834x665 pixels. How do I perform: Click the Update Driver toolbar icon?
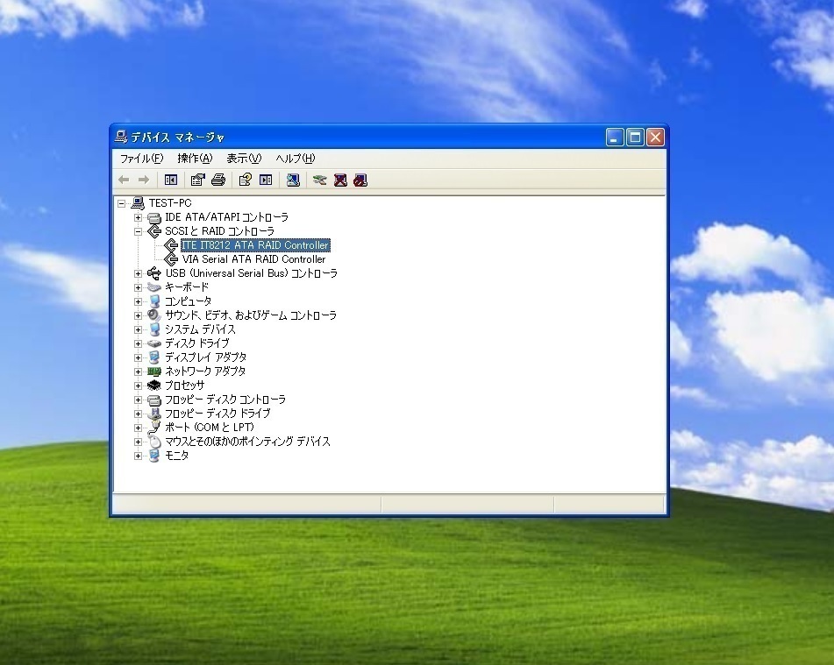click(320, 180)
